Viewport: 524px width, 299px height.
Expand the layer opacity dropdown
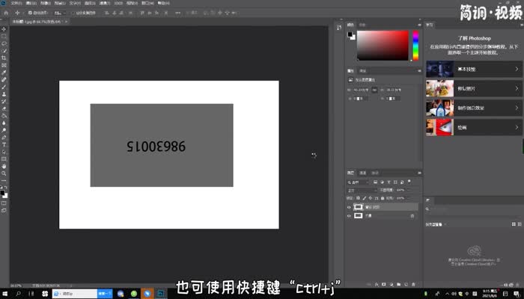408,190
